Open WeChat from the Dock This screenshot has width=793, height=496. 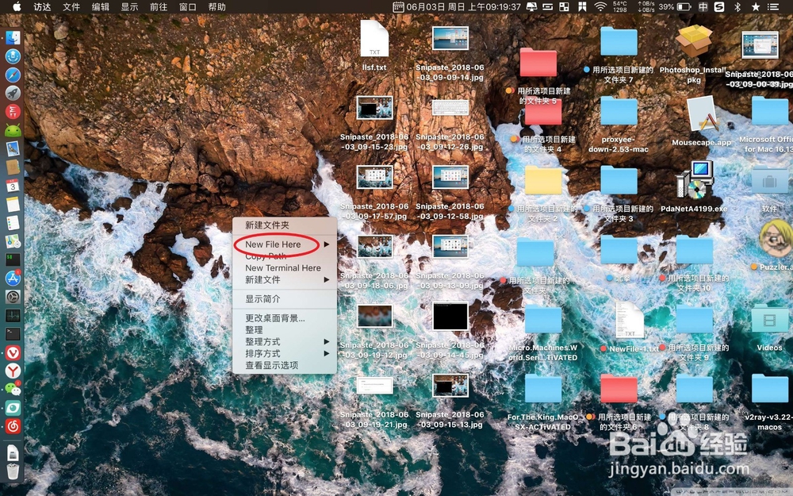coord(13,389)
